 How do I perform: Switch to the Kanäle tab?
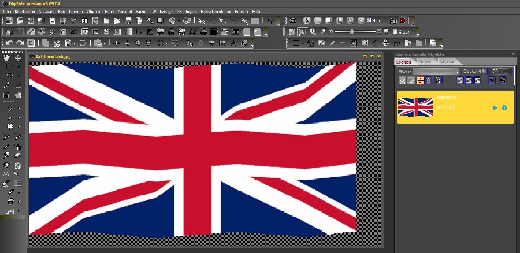425,61
